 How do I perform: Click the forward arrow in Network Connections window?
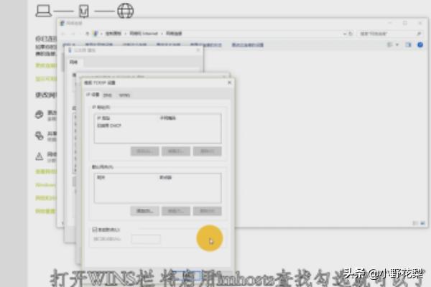tap(73, 34)
